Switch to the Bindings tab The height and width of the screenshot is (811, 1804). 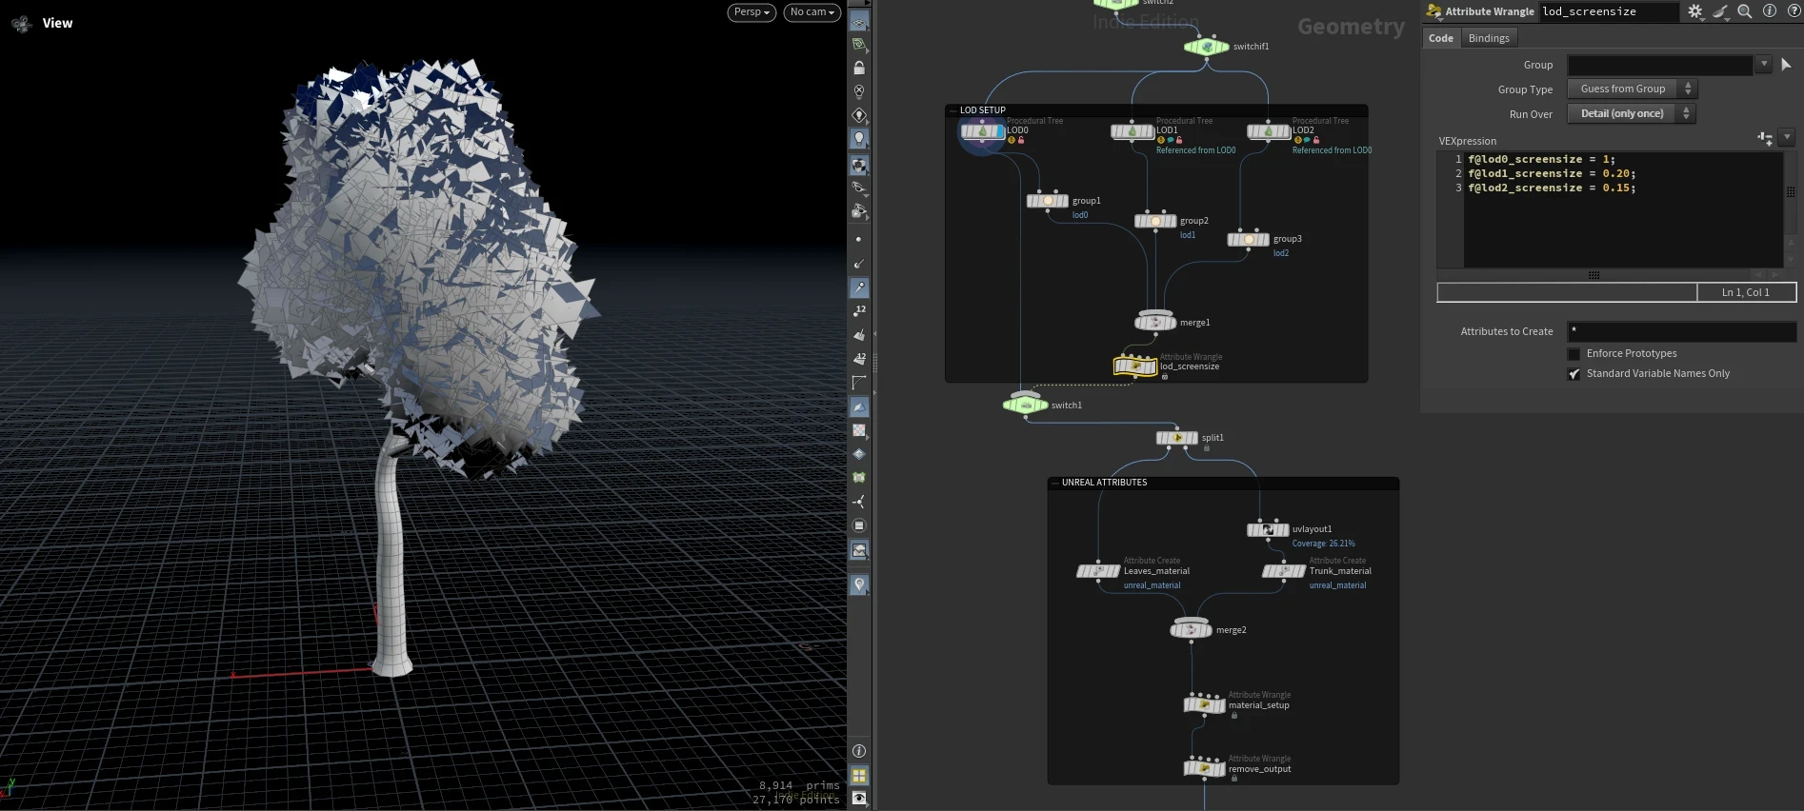[1489, 38]
